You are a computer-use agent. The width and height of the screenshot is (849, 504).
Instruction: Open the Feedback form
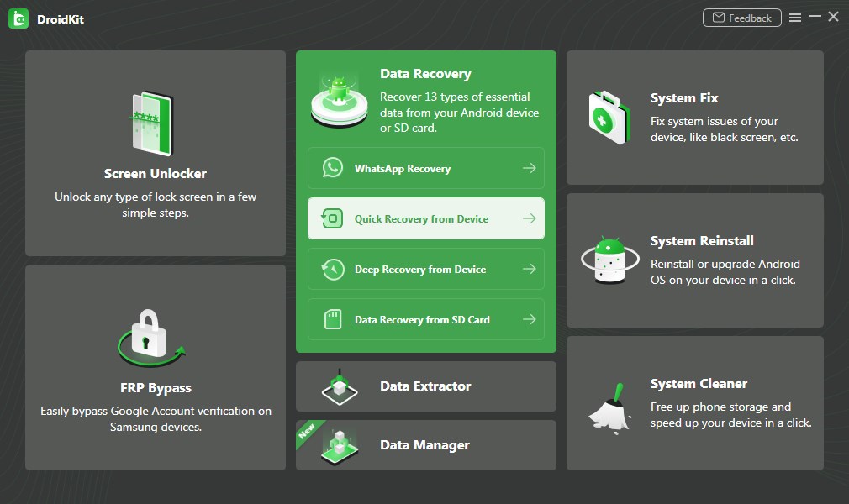coord(741,18)
